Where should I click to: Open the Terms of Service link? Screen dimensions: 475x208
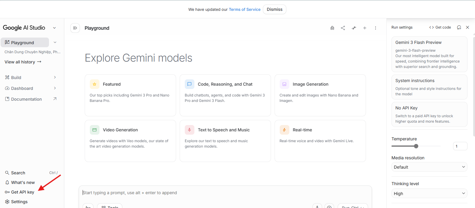coord(245,9)
